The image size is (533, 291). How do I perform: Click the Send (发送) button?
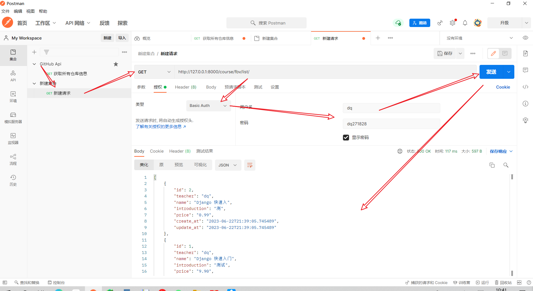[491, 72]
